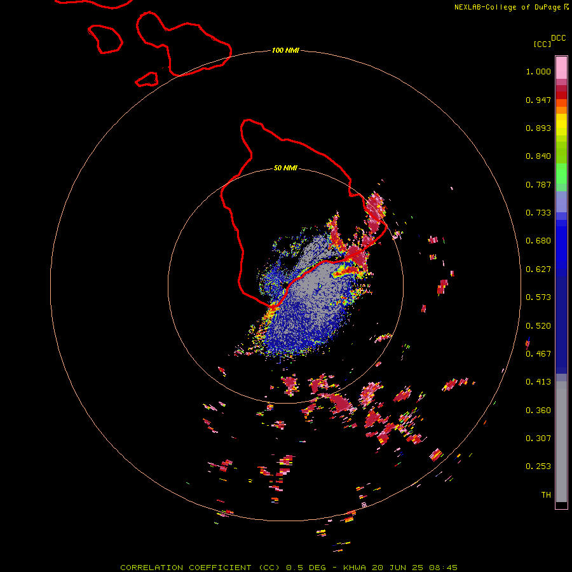Click the 0.307 legend value

(x=538, y=439)
